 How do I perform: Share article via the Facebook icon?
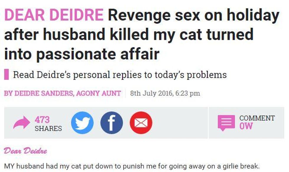[111, 123]
